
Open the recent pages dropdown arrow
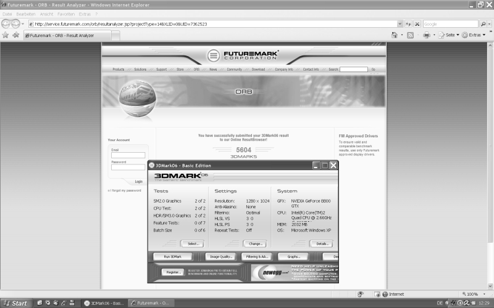pyautogui.click(x=23, y=24)
